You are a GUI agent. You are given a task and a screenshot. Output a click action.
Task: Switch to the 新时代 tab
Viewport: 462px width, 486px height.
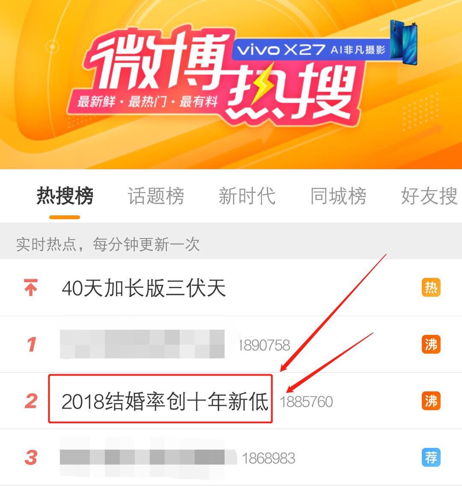point(247,196)
